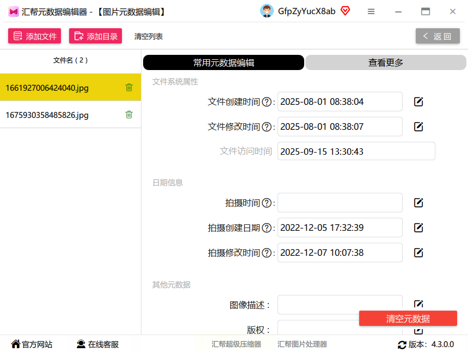Edit file modification time via pencil icon
The width and height of the screenshot is (468, 353).
point(418,127)
